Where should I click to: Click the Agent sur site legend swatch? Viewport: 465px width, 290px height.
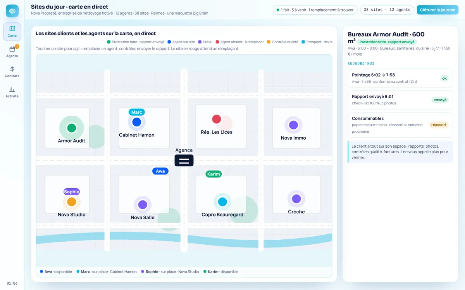click(169, 42)
